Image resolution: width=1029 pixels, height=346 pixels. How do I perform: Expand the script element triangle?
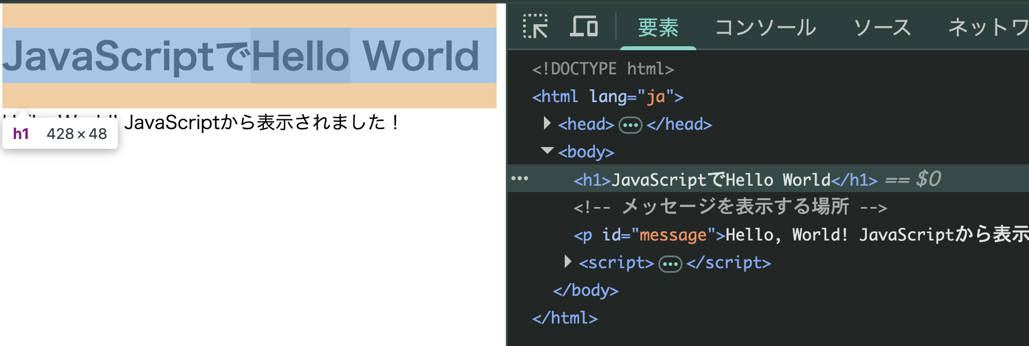(568, 262)
